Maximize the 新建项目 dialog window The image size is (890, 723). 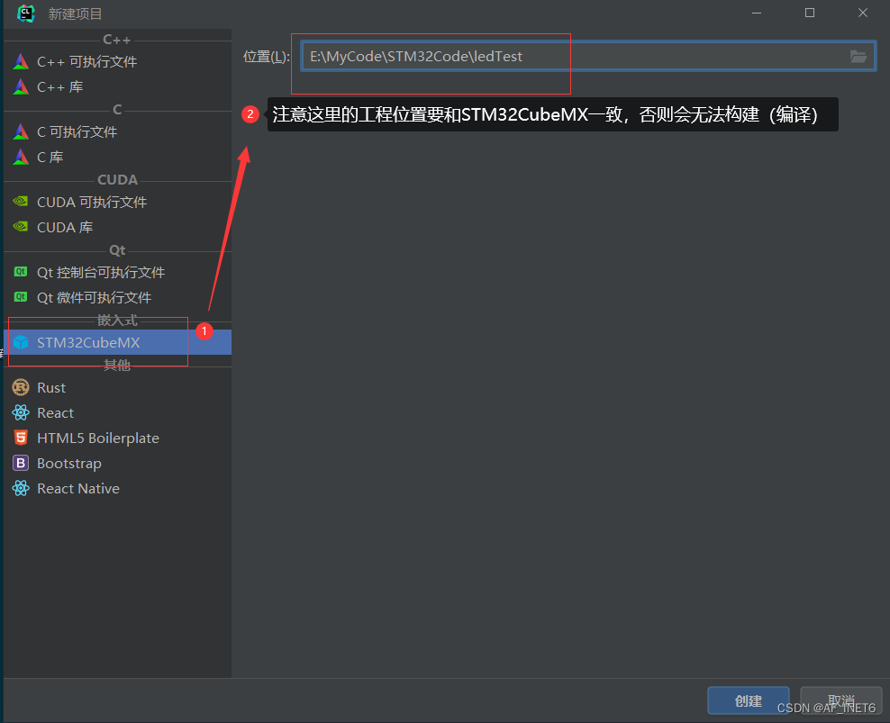(x=810, y=13)
